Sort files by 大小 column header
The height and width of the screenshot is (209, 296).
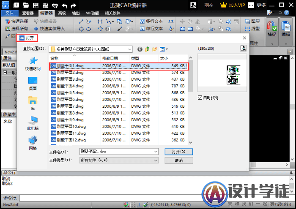(x=173, y=58)
